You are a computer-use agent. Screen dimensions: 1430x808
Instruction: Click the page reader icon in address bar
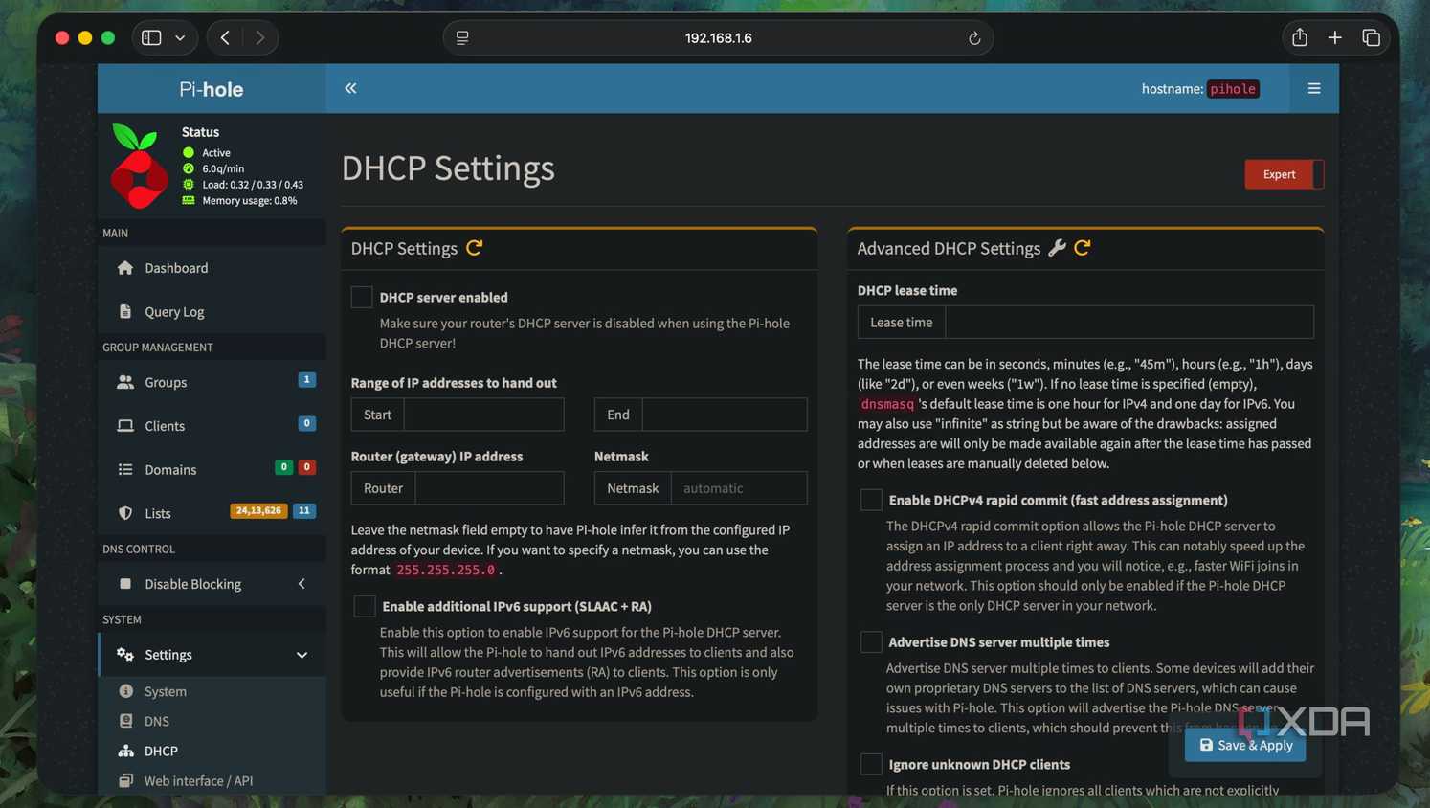462,38
